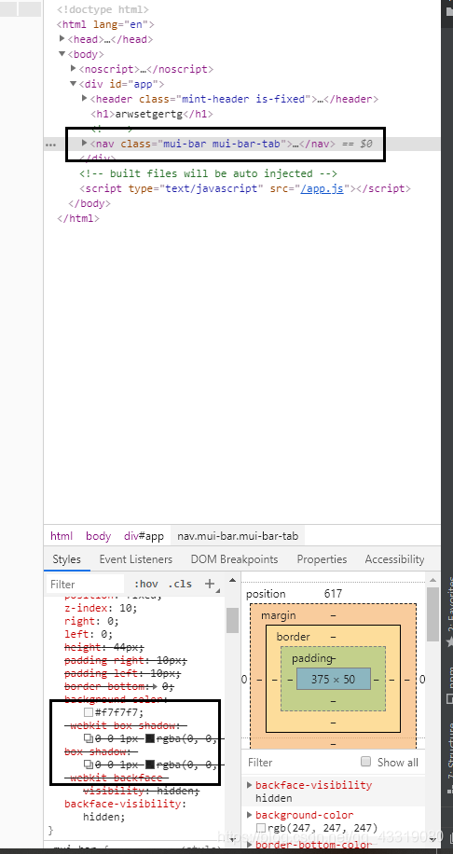Screen dimensions: 453x854
Task: Open black color swatch in -webkit-box-shadow
Action: click(x=150, y=738)
